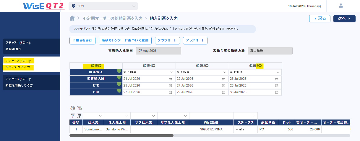Image resolution: width=360 pixels, height=141 pixels.
Task: Go to Step 3 数量を編集して確認
Action: (x=32, y=82)
